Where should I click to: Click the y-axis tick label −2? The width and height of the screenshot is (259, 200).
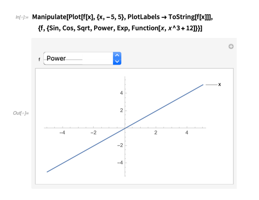click(120, 145)
